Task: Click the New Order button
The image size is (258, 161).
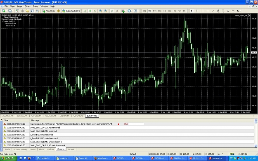Action: [x=49, y=11]
